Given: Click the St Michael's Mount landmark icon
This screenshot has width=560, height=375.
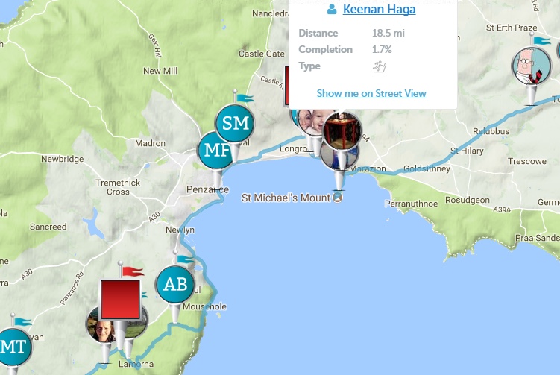Looking at the screenshot, I should (338, 197).
